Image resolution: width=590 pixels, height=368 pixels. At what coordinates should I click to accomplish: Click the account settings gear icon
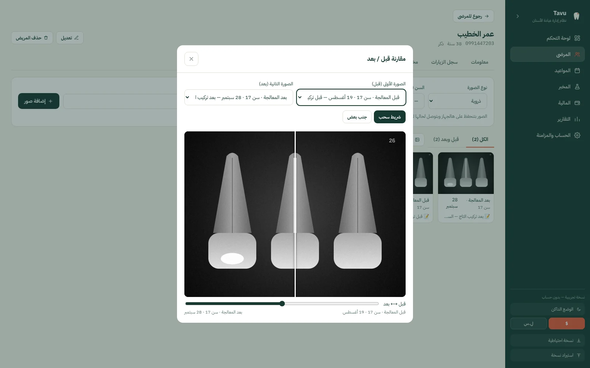point(577,135)
